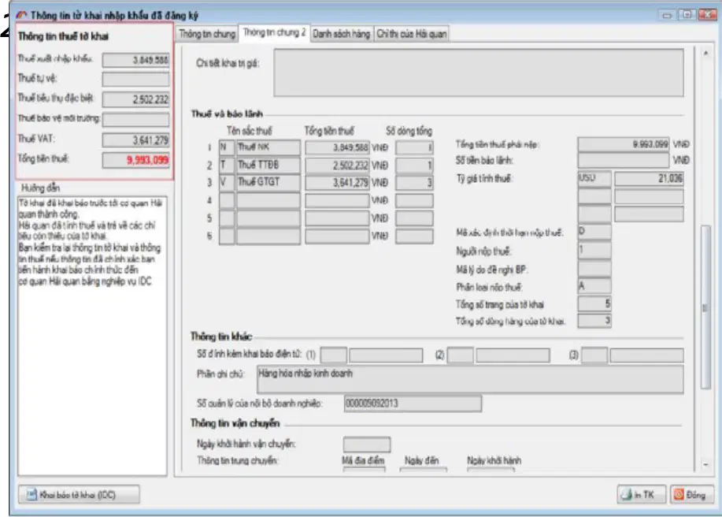Click the Phần ghi chú notes field

[x=470, y=379]
